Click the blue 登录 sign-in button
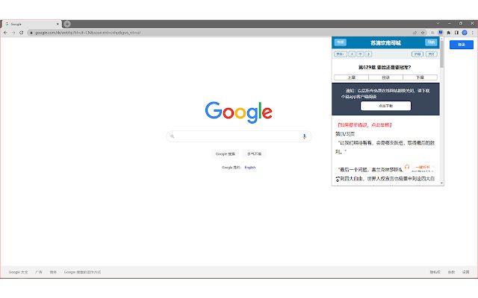Viewport: 478px width, 298px height. pyautogui.click(x=462, y=45)
